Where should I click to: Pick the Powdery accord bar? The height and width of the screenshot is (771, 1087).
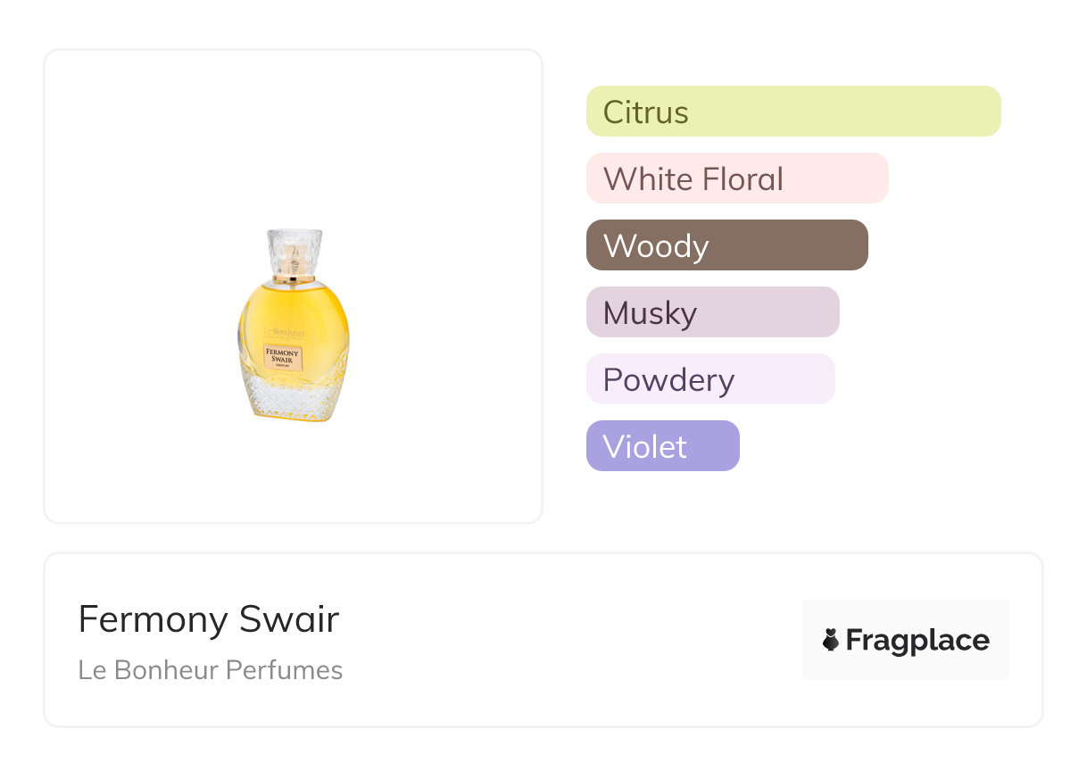(709, 379)
